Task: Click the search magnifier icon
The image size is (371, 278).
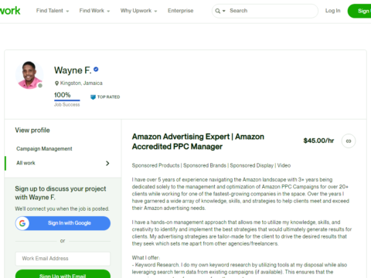Action: [x=218, y=11]
